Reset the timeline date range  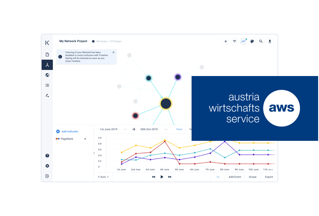coord(179,129)
